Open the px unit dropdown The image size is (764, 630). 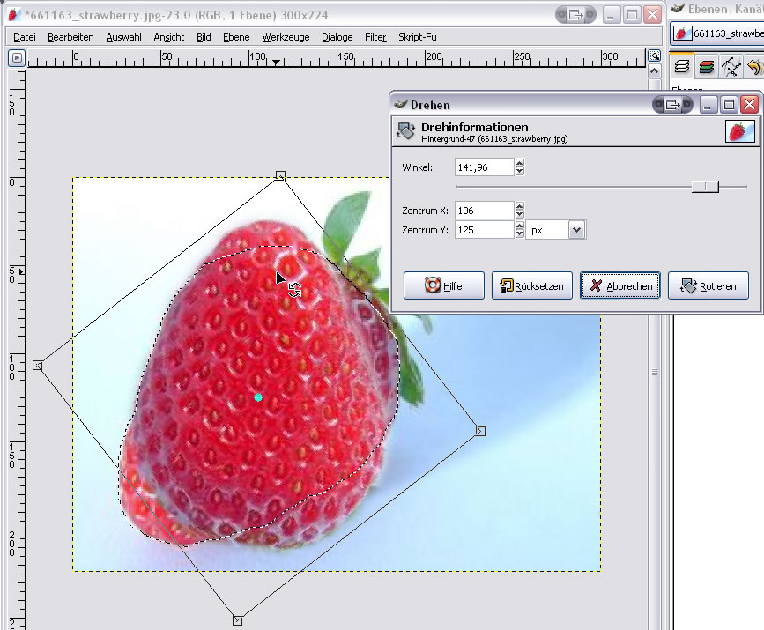coord(576,230)
